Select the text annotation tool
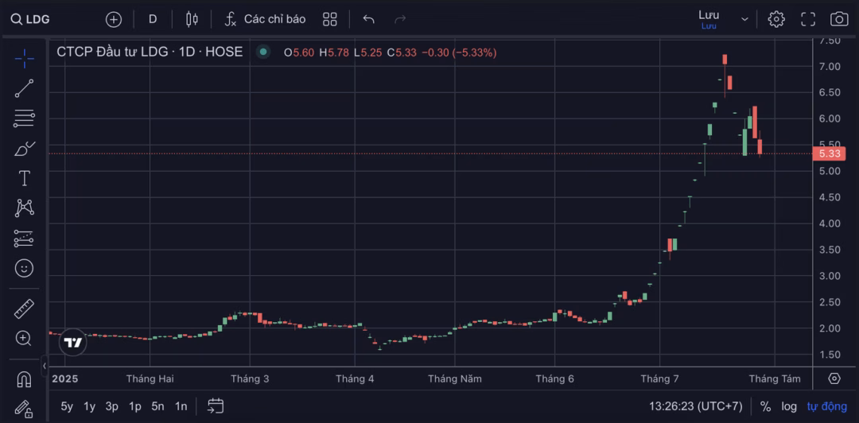Viewport: 859px width, 423px height. tap(24, 178)
